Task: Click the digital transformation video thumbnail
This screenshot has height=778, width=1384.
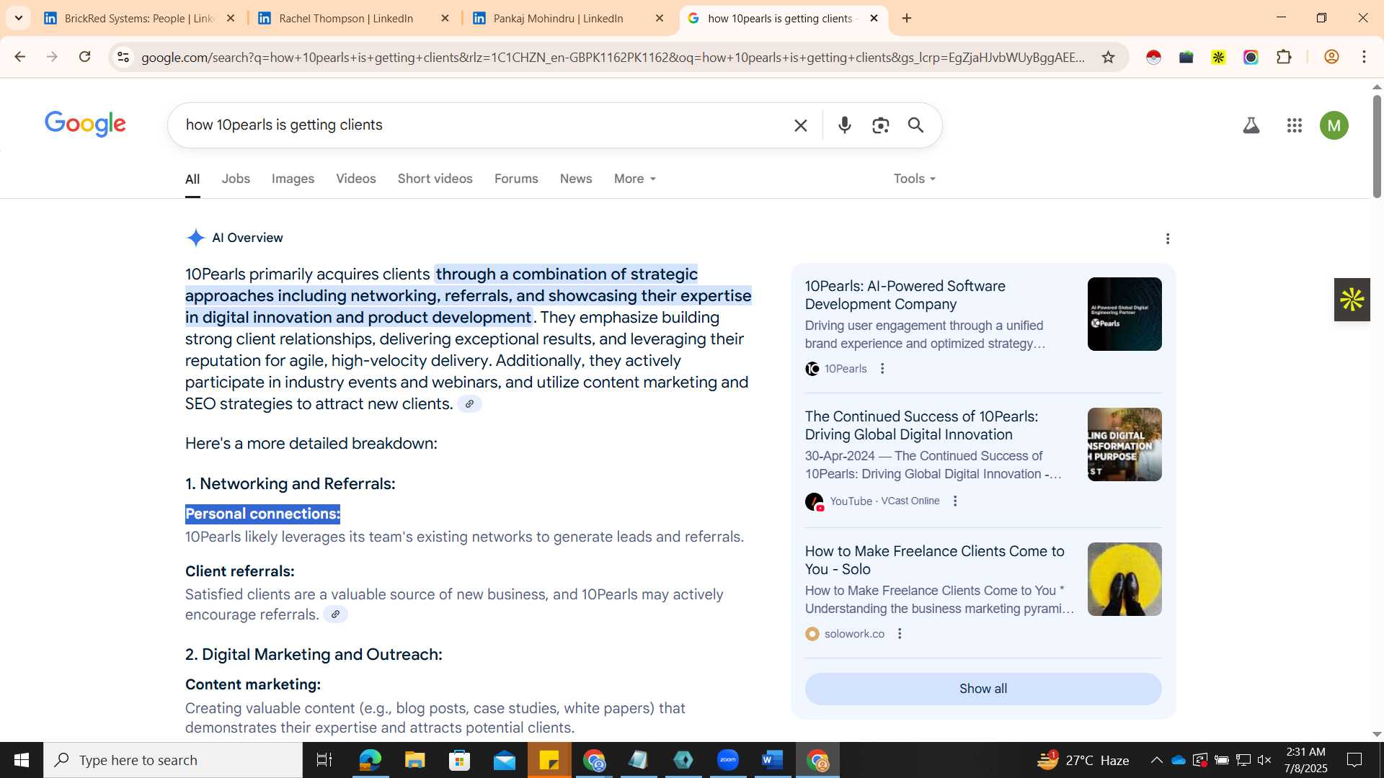Action: click(x=1124, y=444)
